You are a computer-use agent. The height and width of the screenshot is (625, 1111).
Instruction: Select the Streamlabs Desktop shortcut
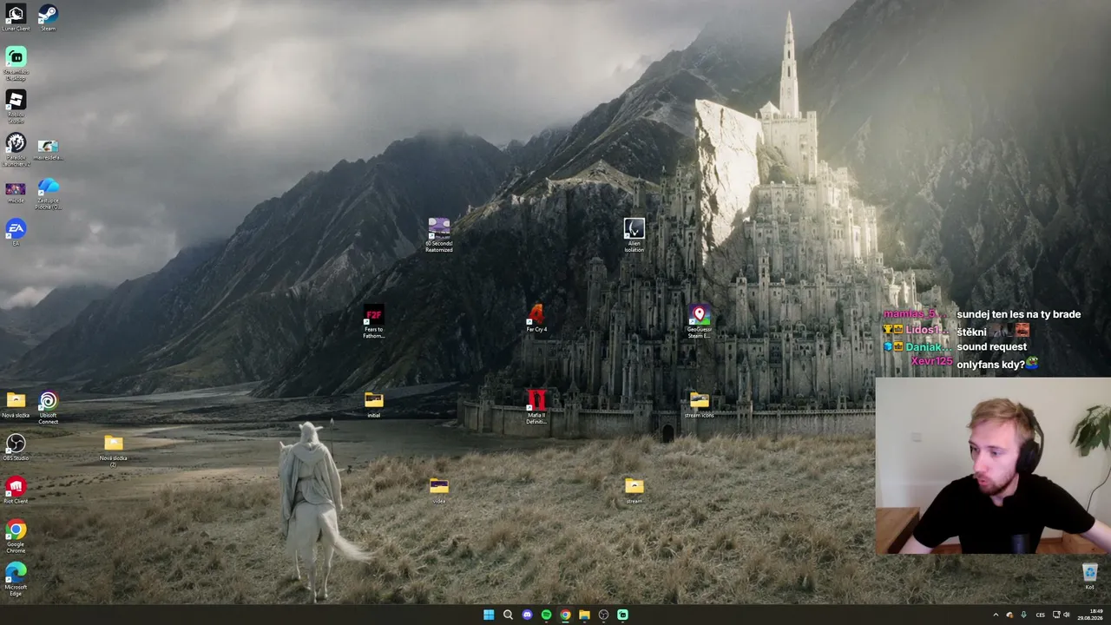tap(16, 63)
